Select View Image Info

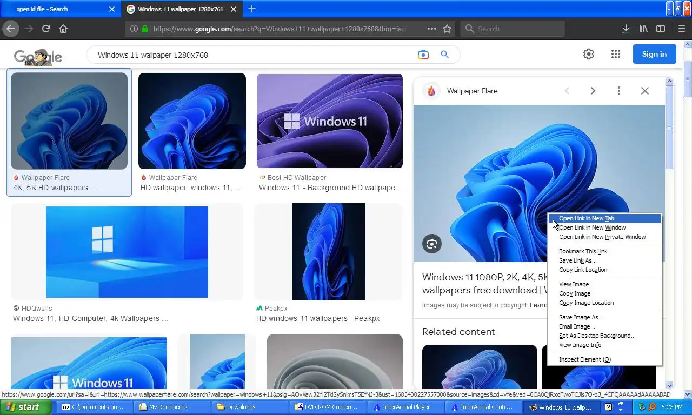click(x=604, y=345)
